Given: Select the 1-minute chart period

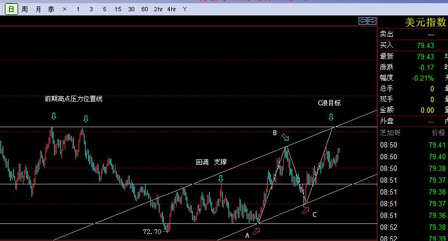Looking at the screenshot, I should (78, 10).
